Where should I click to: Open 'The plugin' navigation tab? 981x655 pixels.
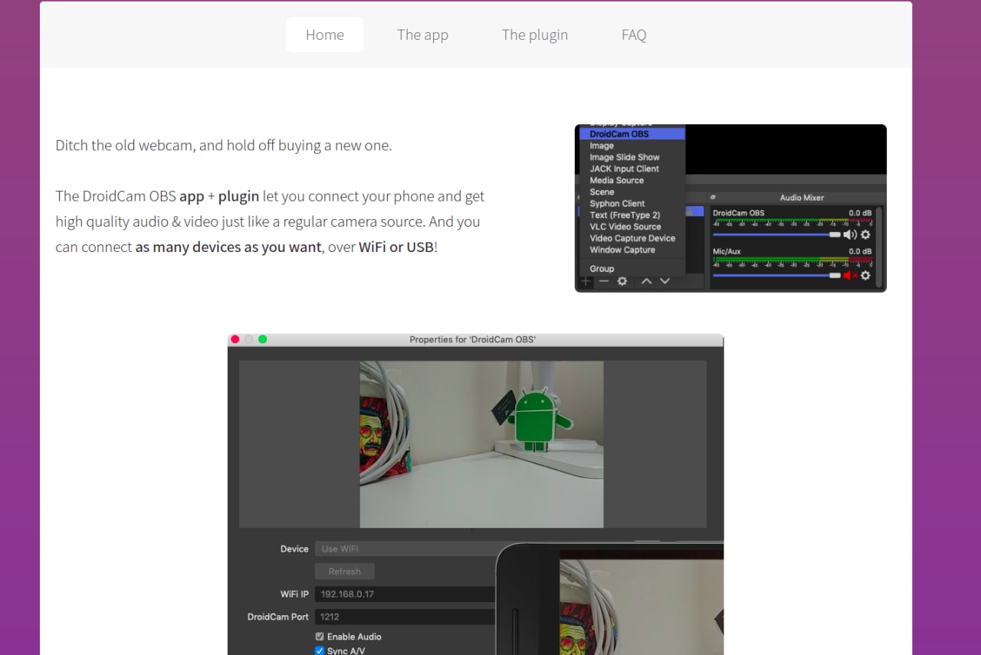(535, 34)
